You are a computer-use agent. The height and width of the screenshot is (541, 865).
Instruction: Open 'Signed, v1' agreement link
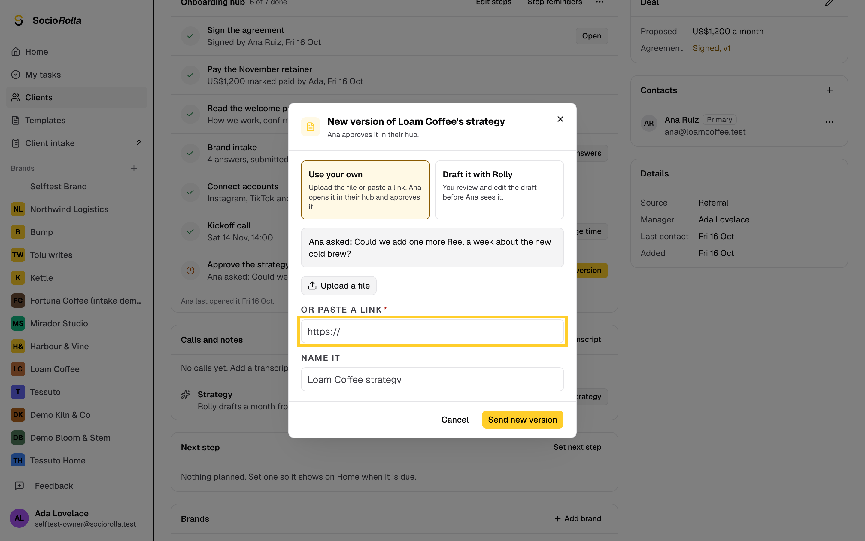tap(711, 48)
